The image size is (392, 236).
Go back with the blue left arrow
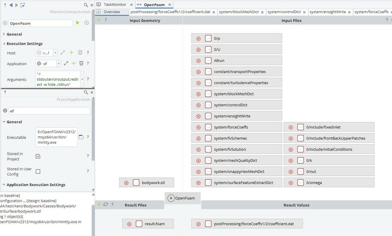11,5
